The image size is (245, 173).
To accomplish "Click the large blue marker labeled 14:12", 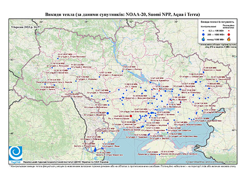I will click(108, 113).
